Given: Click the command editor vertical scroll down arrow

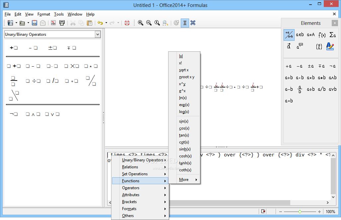Looking at the screenshot, I should [x=333, y=197].
